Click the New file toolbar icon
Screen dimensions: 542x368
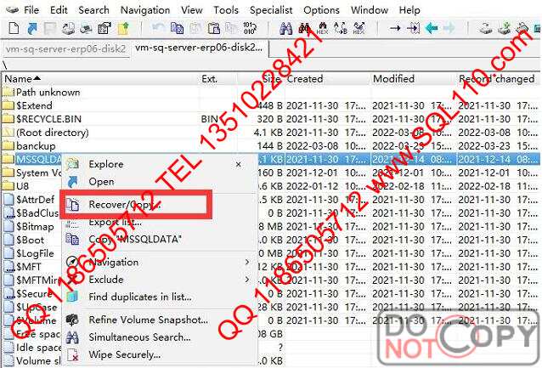pyautogui.click(x=9, y=29)
